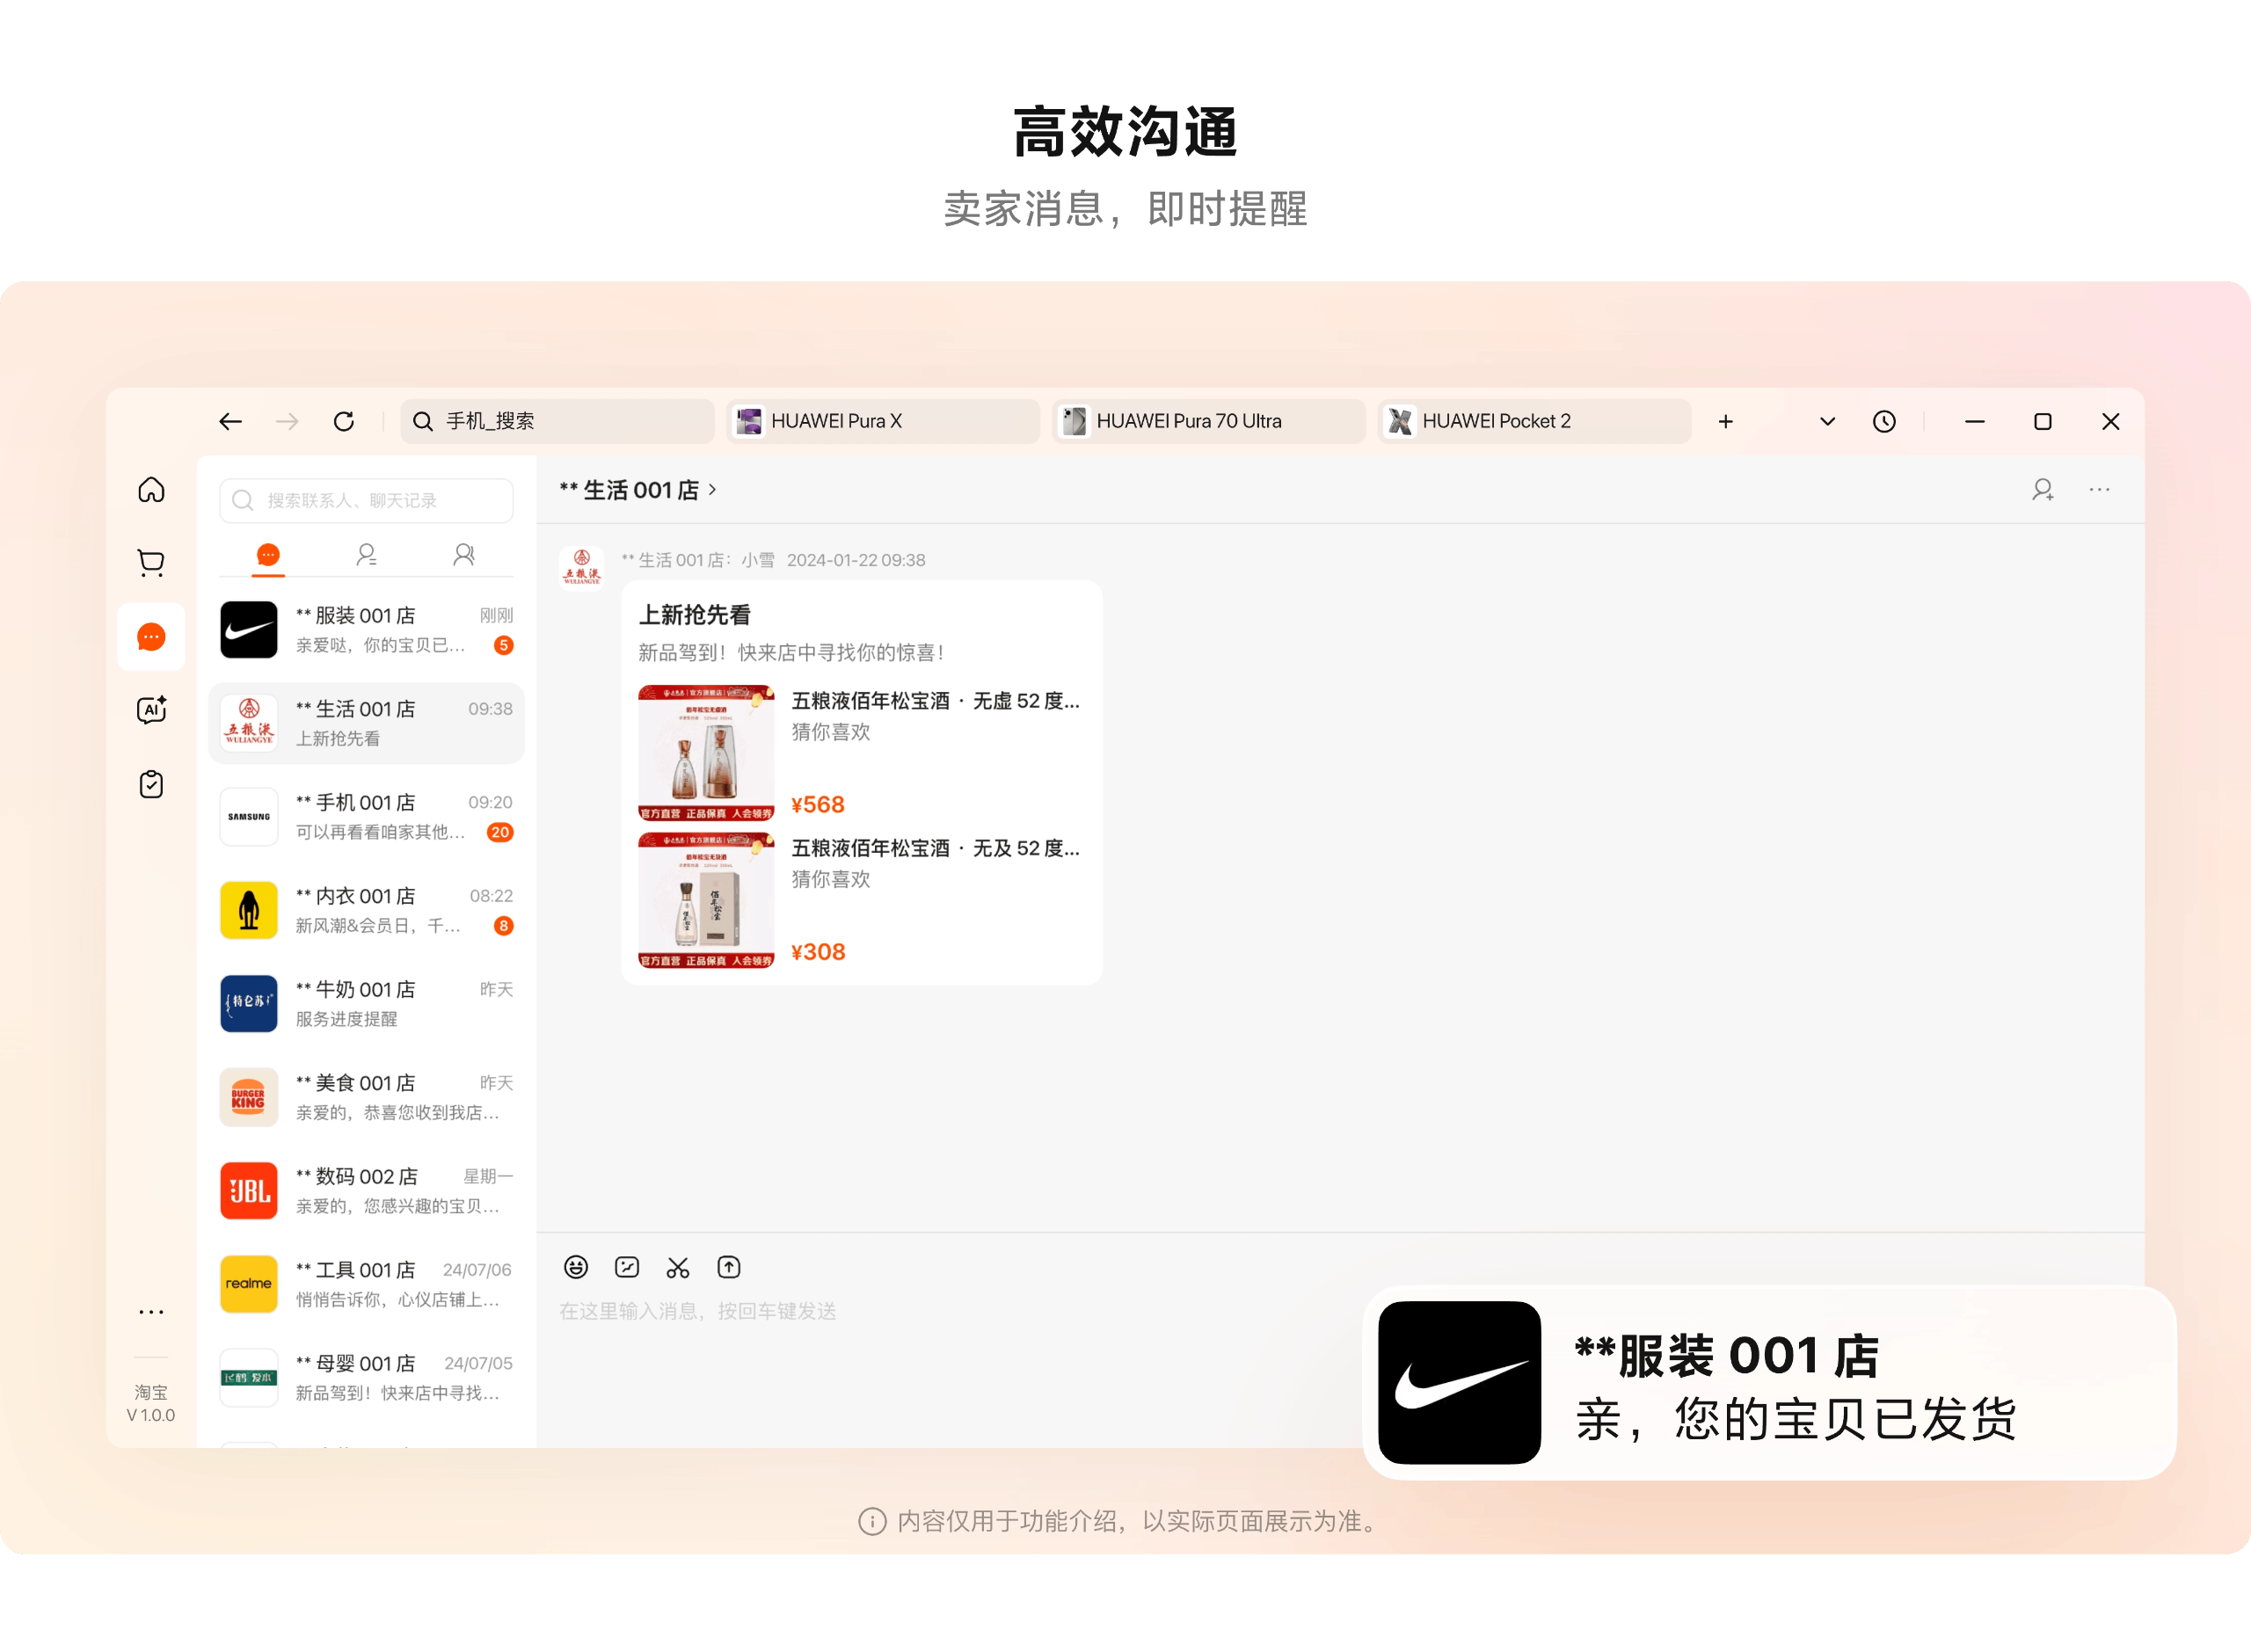This screenshot has width=2251, height=1652.
Task: Click the emoji icon in message toolbar
Action: 576,1267
